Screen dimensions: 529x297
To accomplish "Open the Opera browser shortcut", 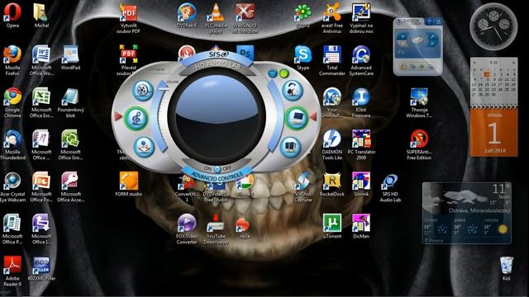I will (x=12, y=15).
